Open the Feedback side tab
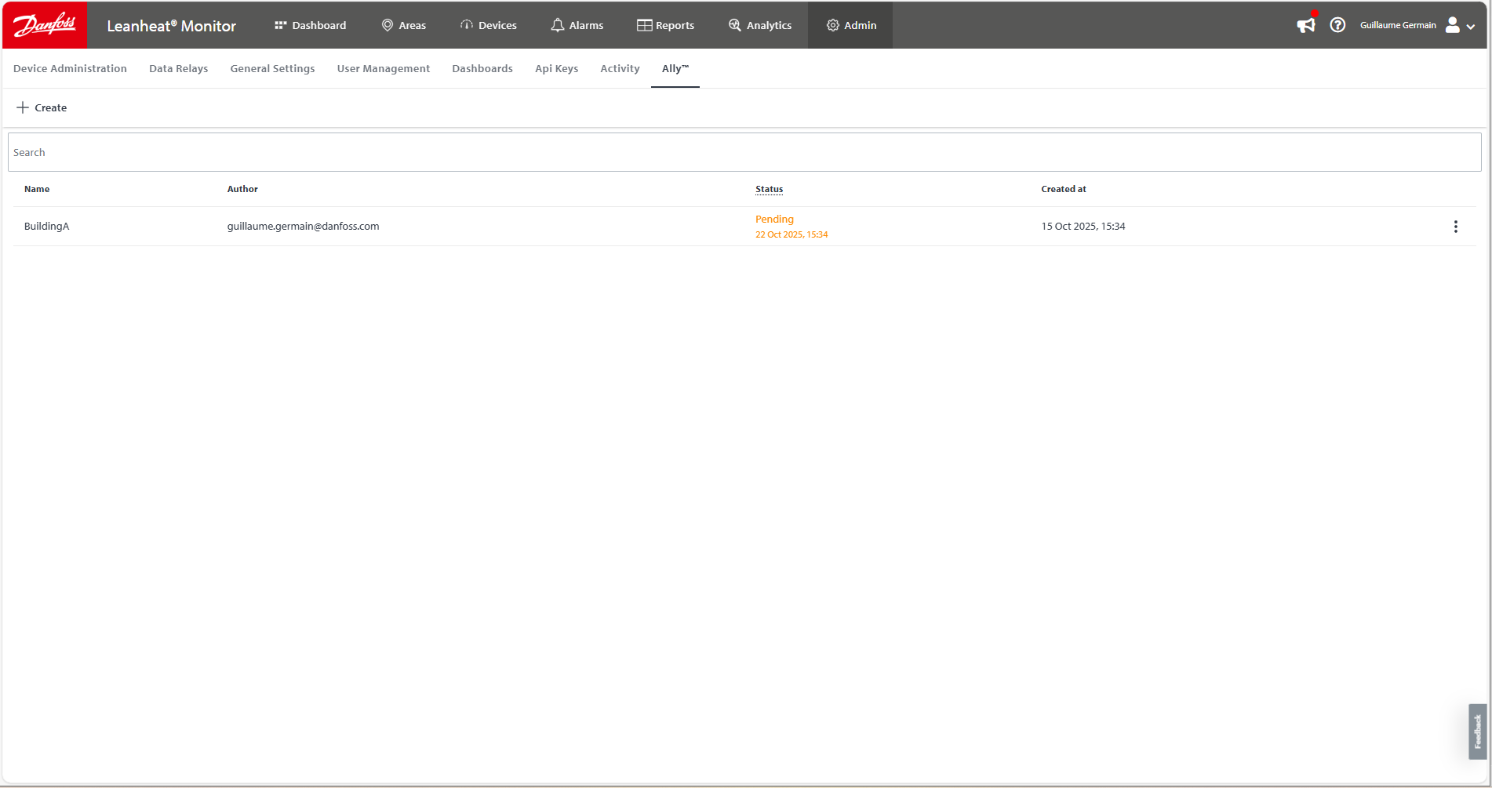Viewport: 1492px width, 788px height. click(1477, 731)
